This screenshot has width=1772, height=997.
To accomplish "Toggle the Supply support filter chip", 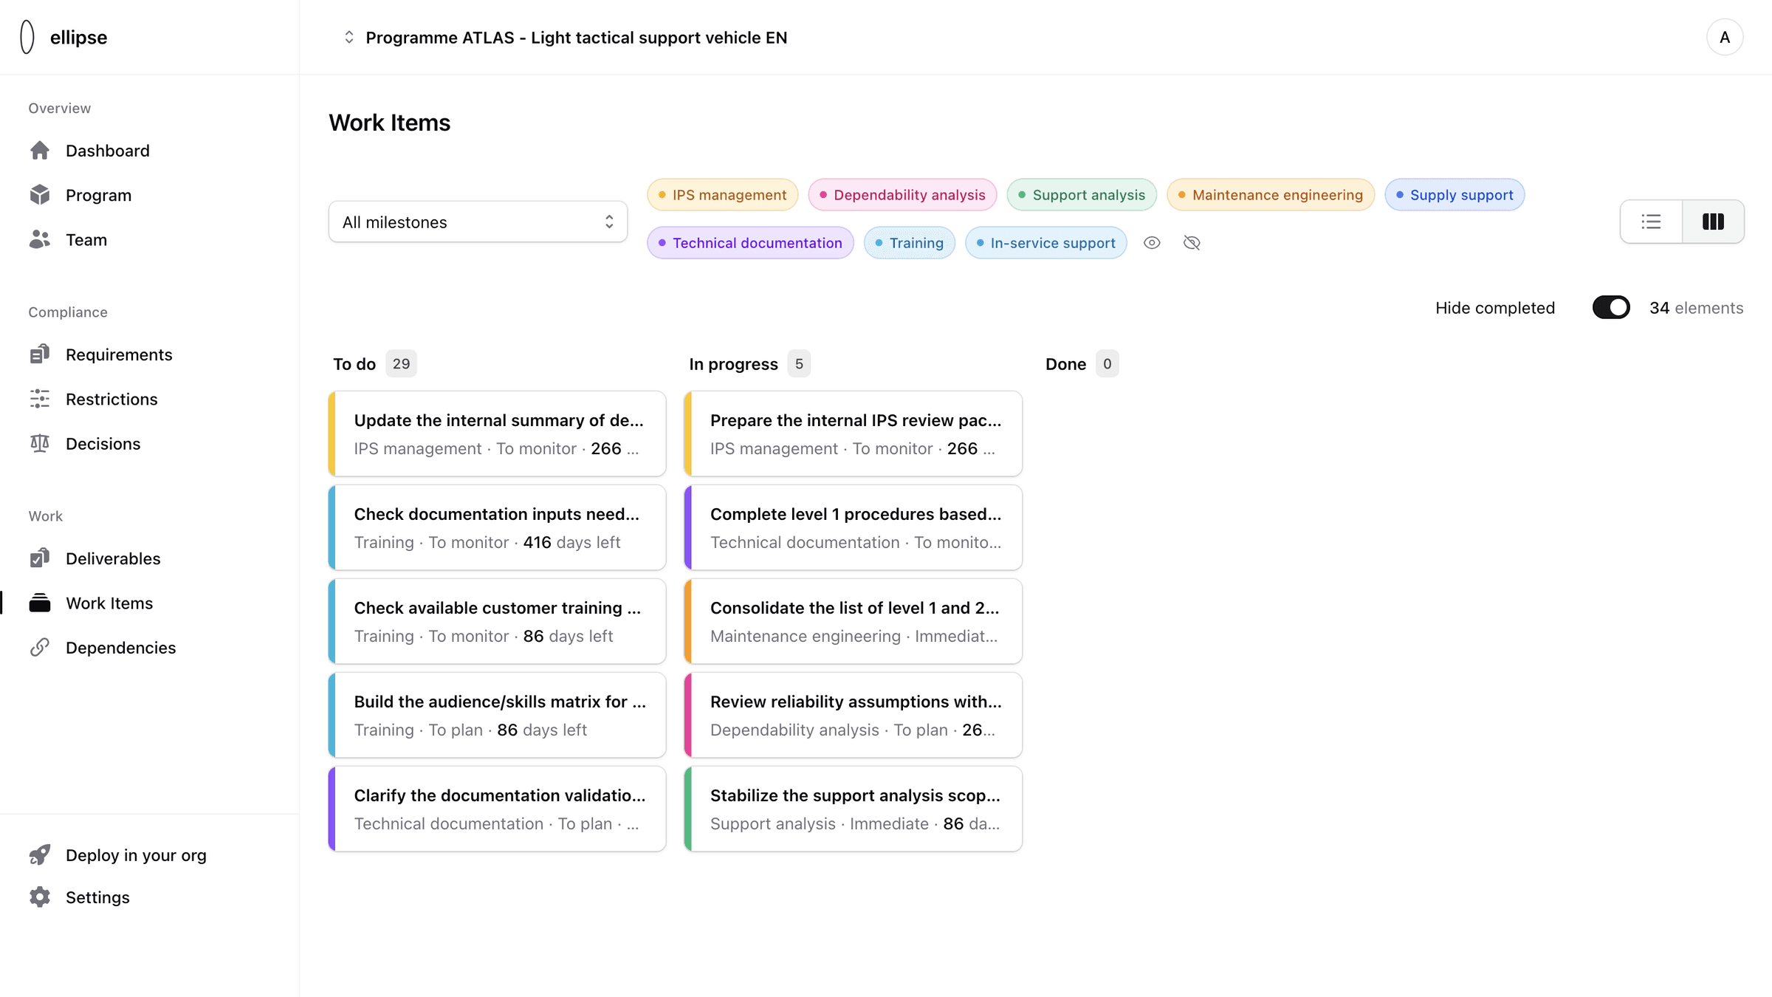I will (1455, 195).
